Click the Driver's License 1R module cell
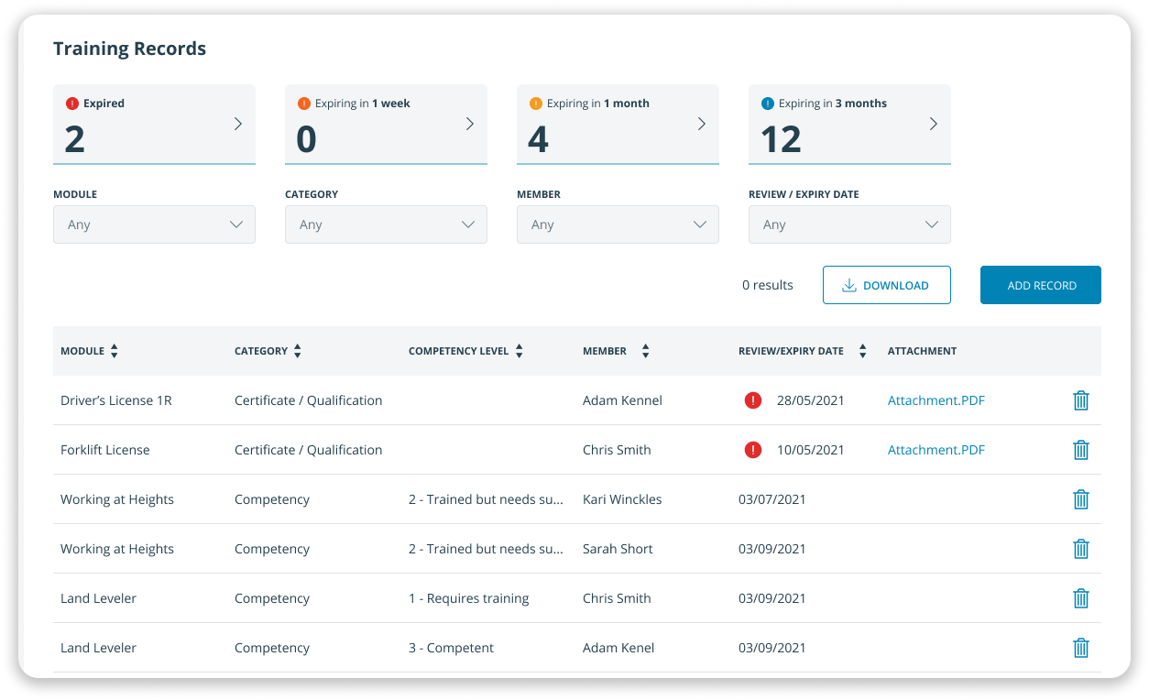1149x700 pixels. coord(116,400)
